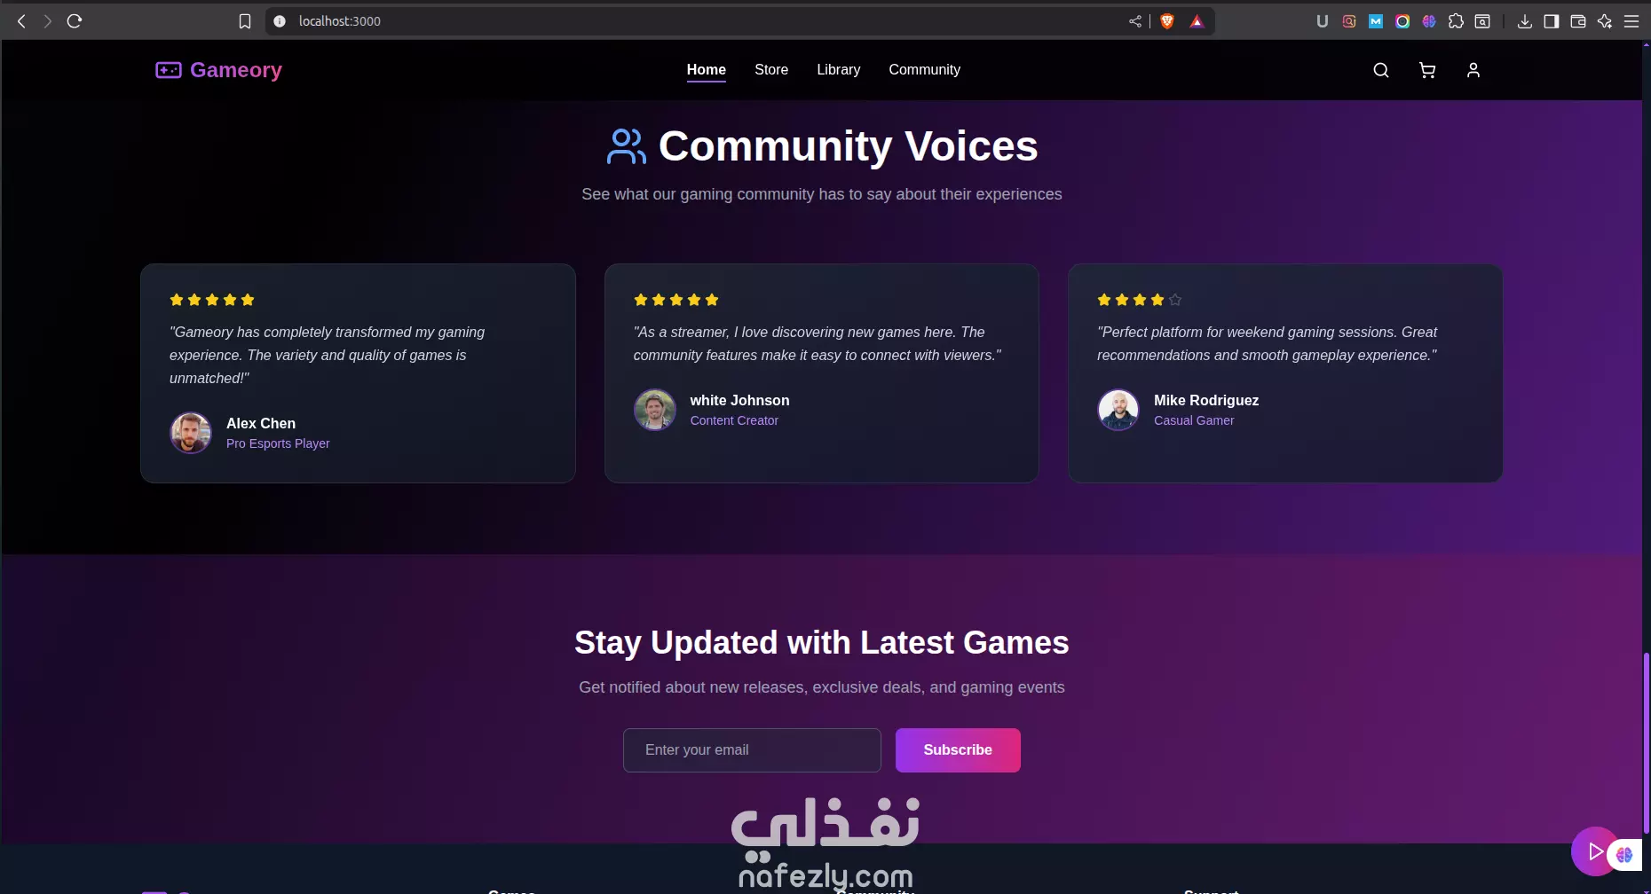Screen dimensions: 1651x894
Task: Open the browser hamburger menu
Action: [1631, 21]
